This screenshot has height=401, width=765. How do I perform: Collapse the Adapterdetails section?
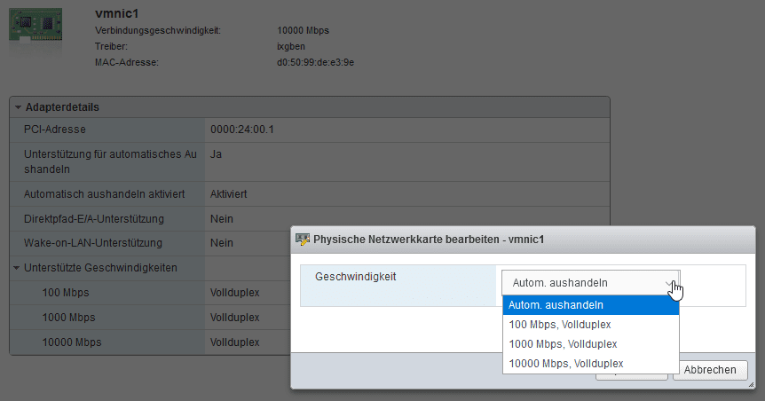[18, 107]
